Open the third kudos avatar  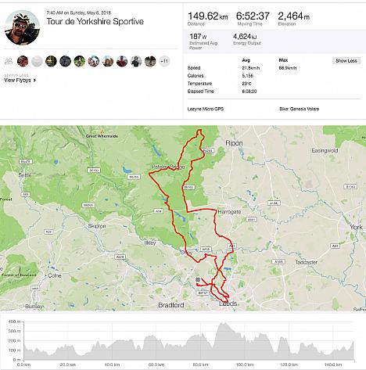tap(51, 61)
